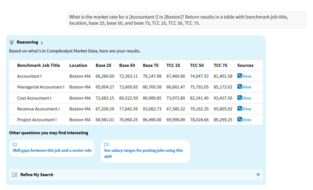Click the Boston-MA cell in the Accountant I row
Screen dimensions: 313x190
[80, 76]
